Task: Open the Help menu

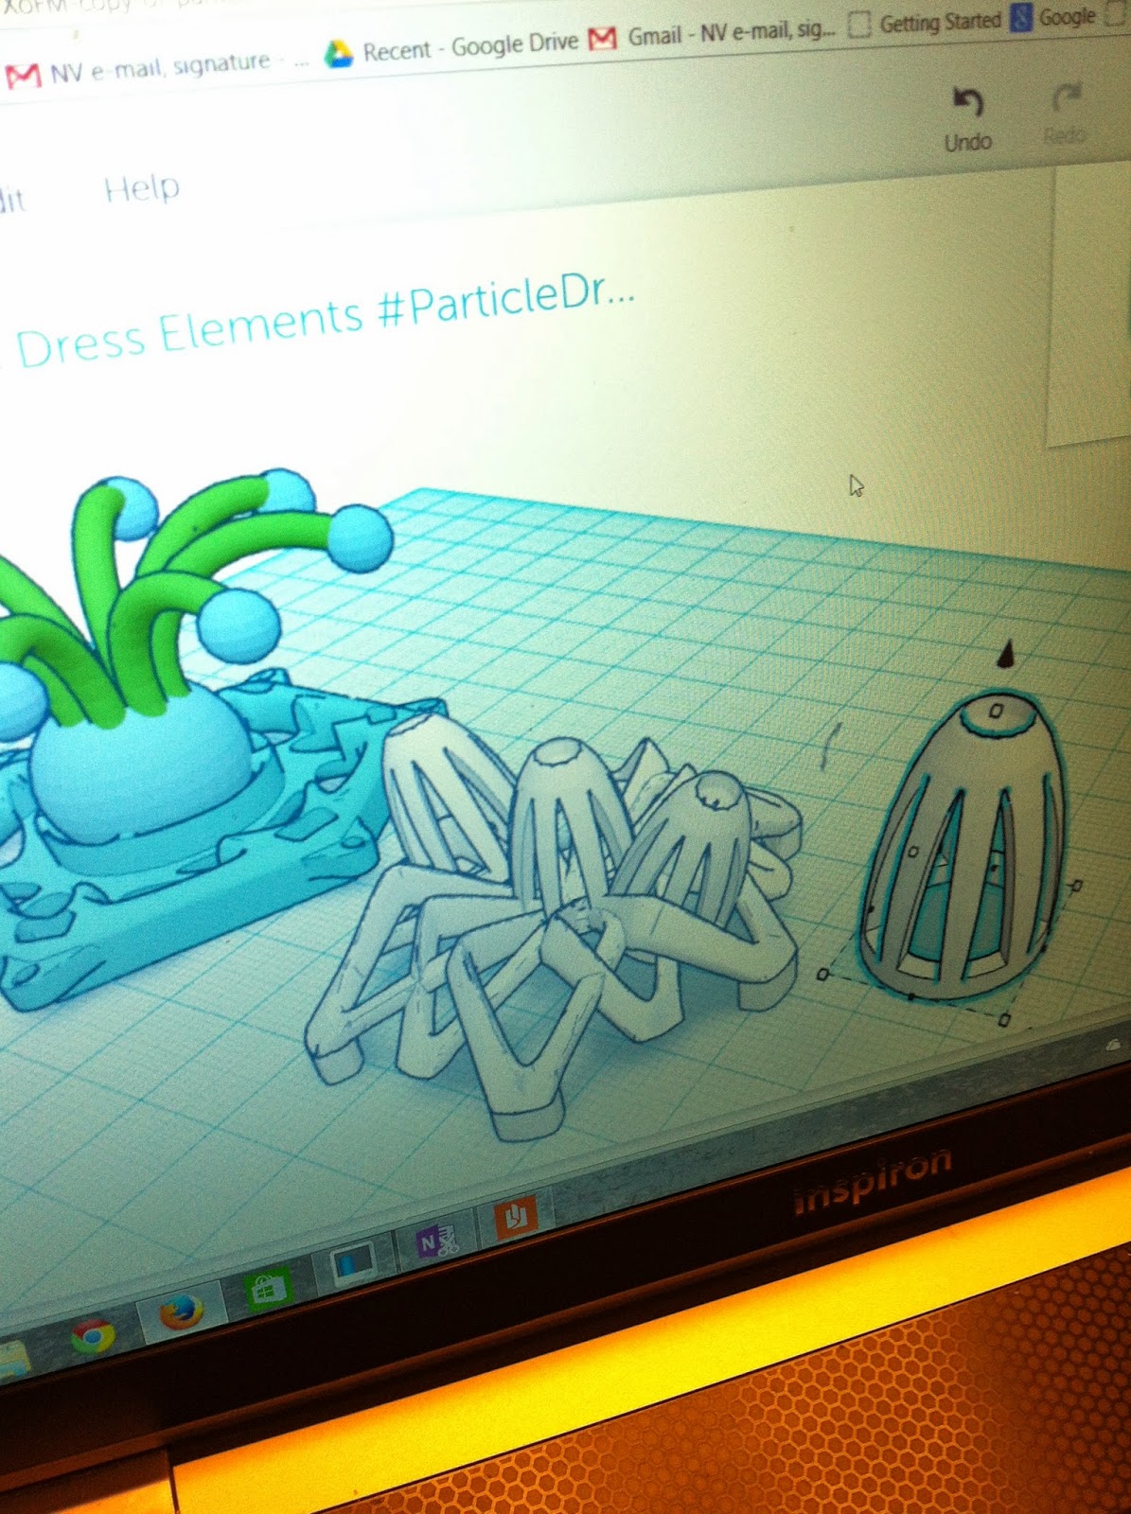Action: tap(141, 188)
